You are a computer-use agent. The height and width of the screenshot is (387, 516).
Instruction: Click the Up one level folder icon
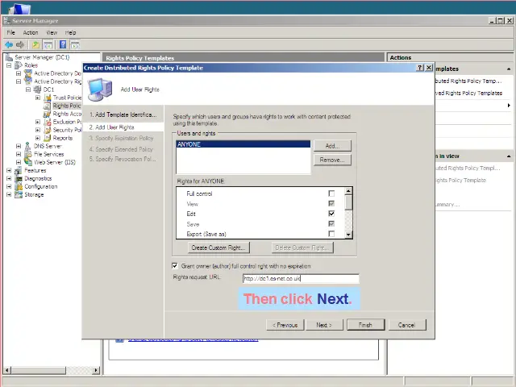click(x=35, y=44)
